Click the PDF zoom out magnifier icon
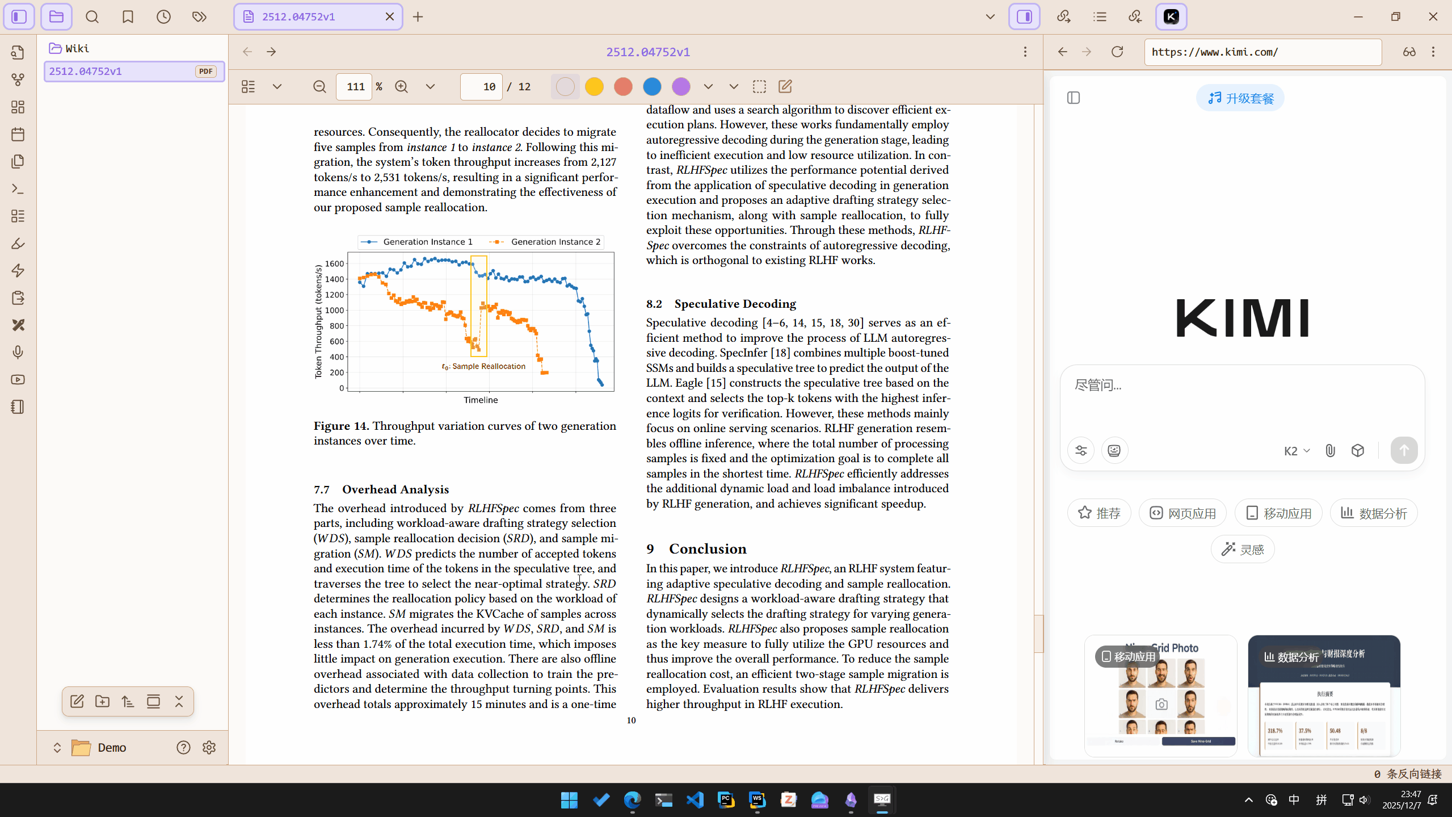Viewport: 1452px width, 817px height. click(x=319, y=86)
